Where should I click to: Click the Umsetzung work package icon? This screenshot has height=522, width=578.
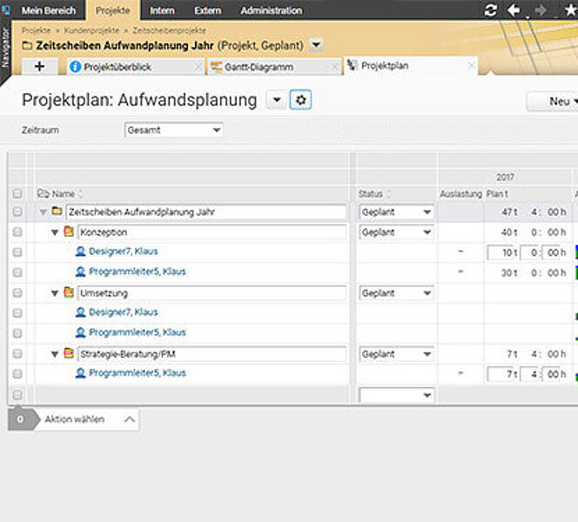tap(69, 292)
